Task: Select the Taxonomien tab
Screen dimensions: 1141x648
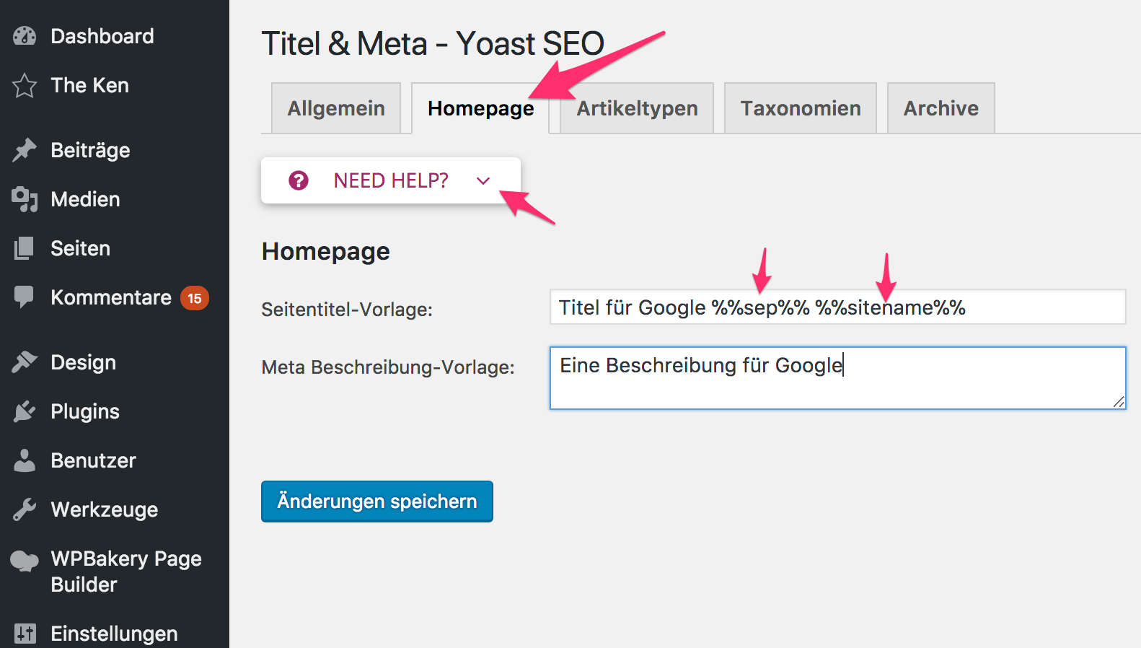Action: [x=801, y=108]
